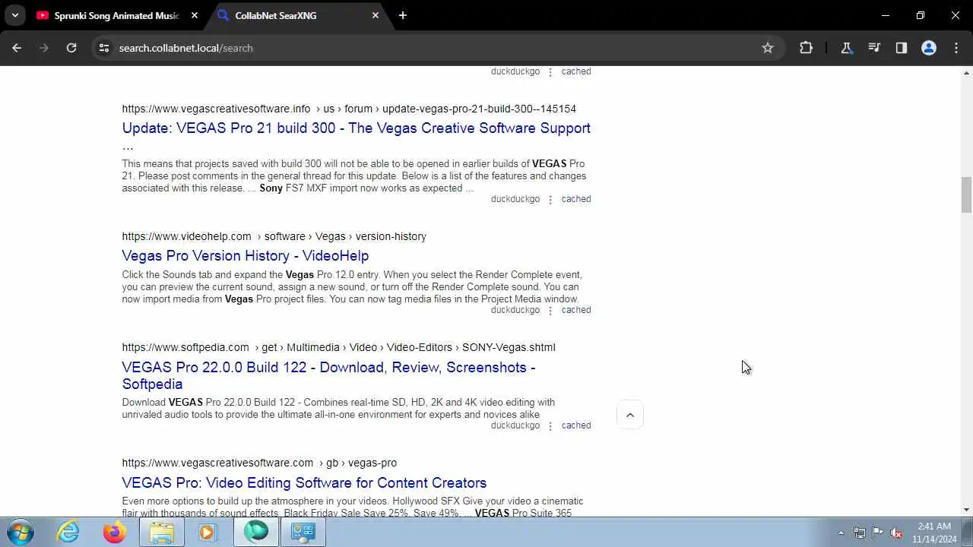Open cached link for Softpedia result

(576, 425)
